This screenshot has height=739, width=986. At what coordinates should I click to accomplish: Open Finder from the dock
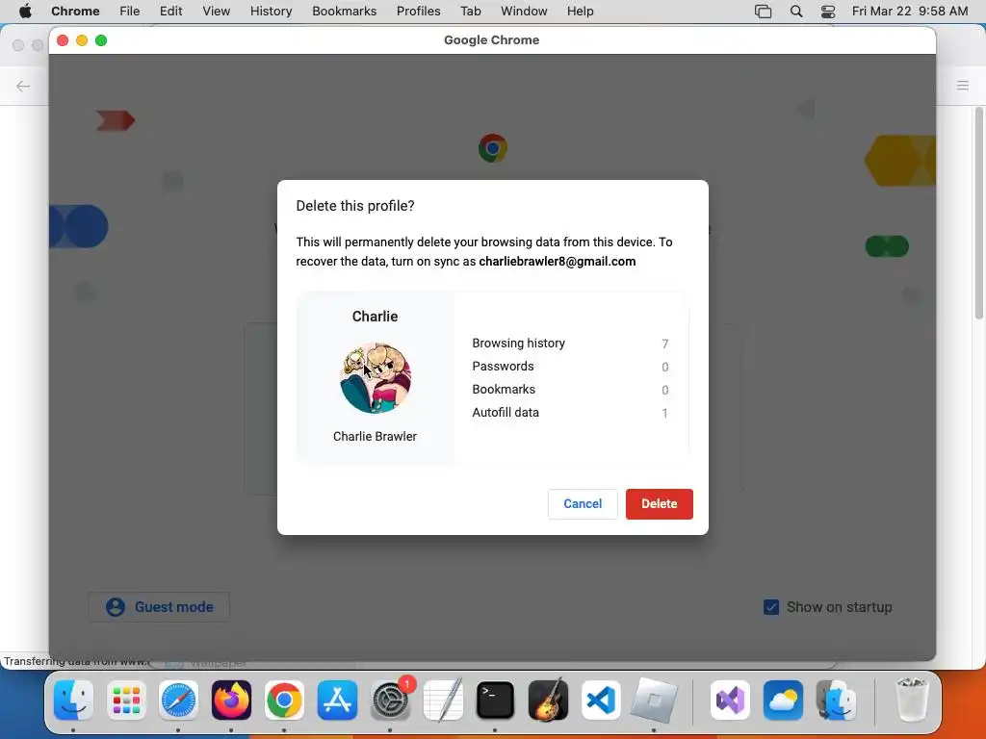tap(73, 701)
